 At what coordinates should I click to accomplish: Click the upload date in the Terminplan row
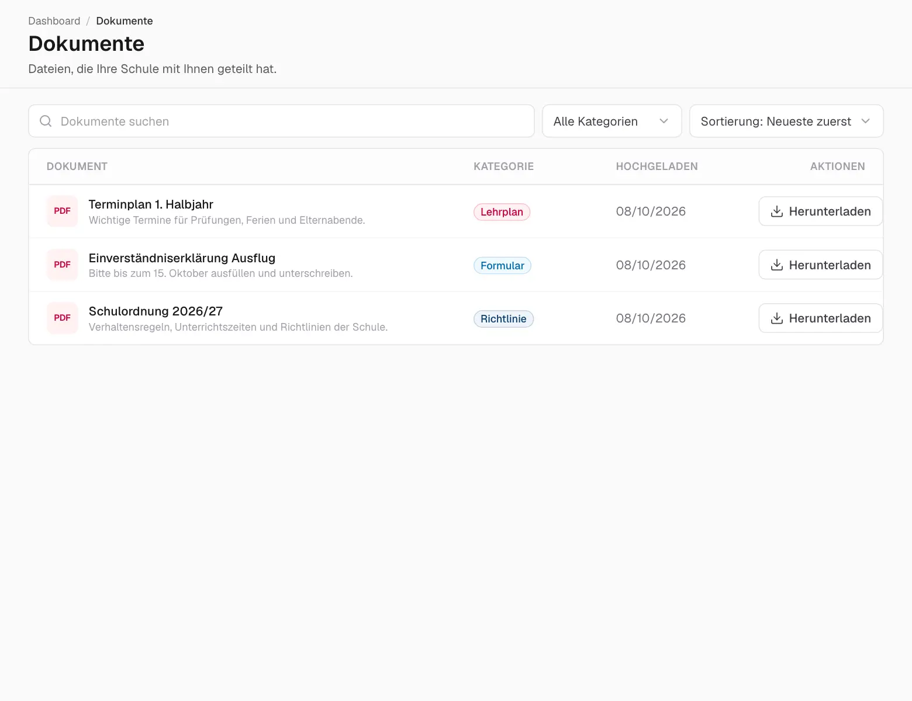651,211
